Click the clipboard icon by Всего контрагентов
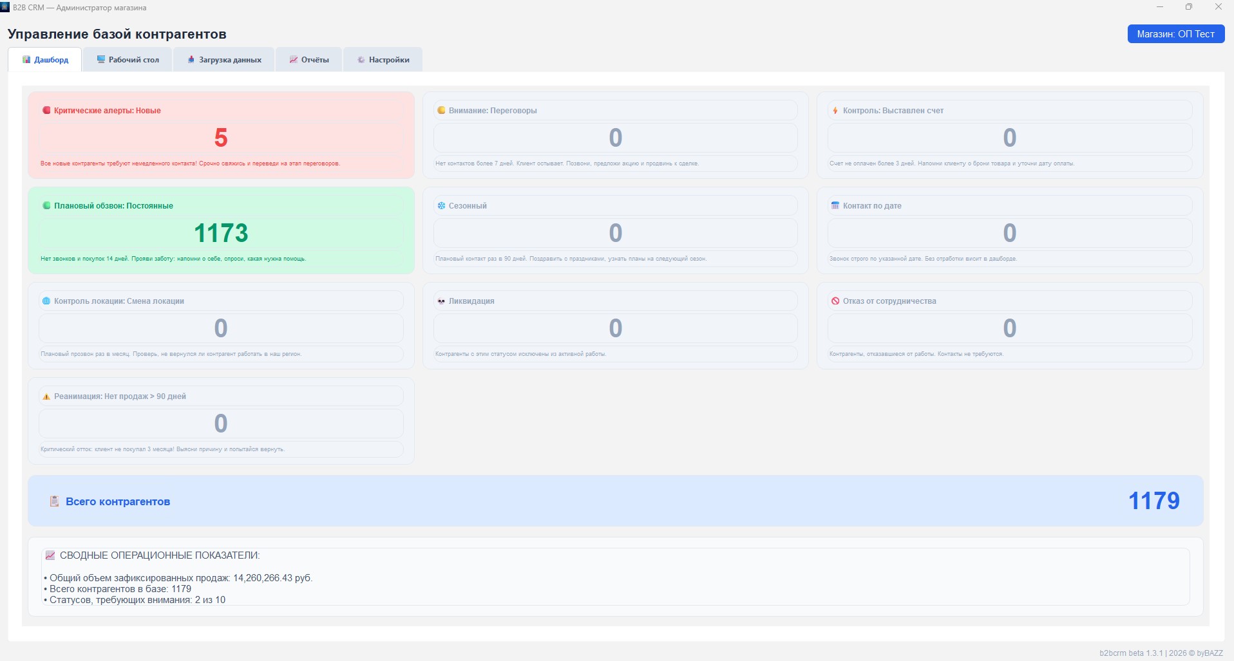The width and height of the screenshot is (1234, 661). click(55, 501)
